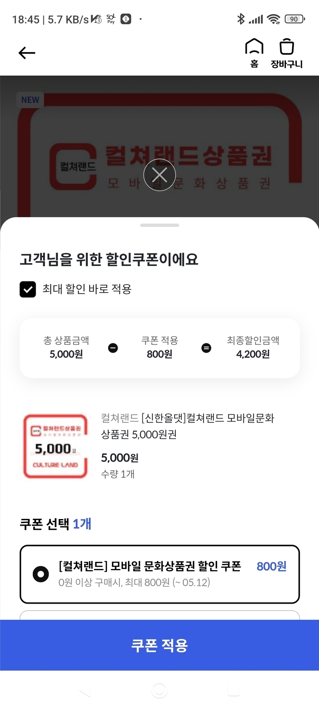Tap the Wi-Fi status icon
Screen dimensions: 319x709
pos(274,19)
